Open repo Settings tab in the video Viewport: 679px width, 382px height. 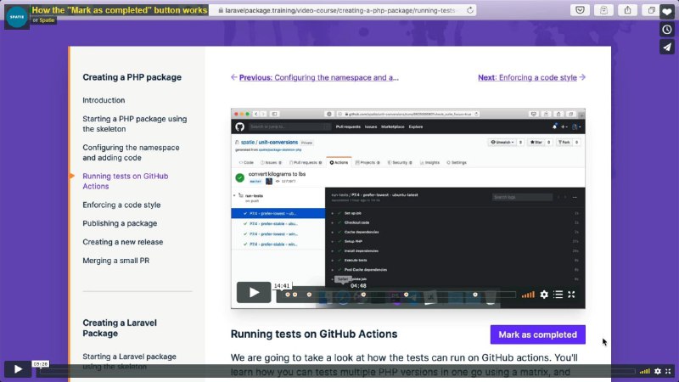click(x=457, y=162)
